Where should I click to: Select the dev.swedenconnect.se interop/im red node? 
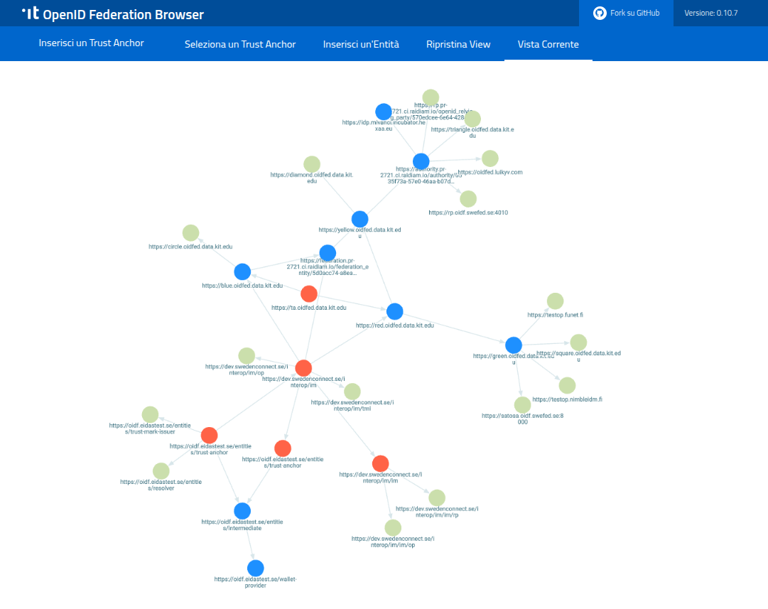tap(303, 368)
